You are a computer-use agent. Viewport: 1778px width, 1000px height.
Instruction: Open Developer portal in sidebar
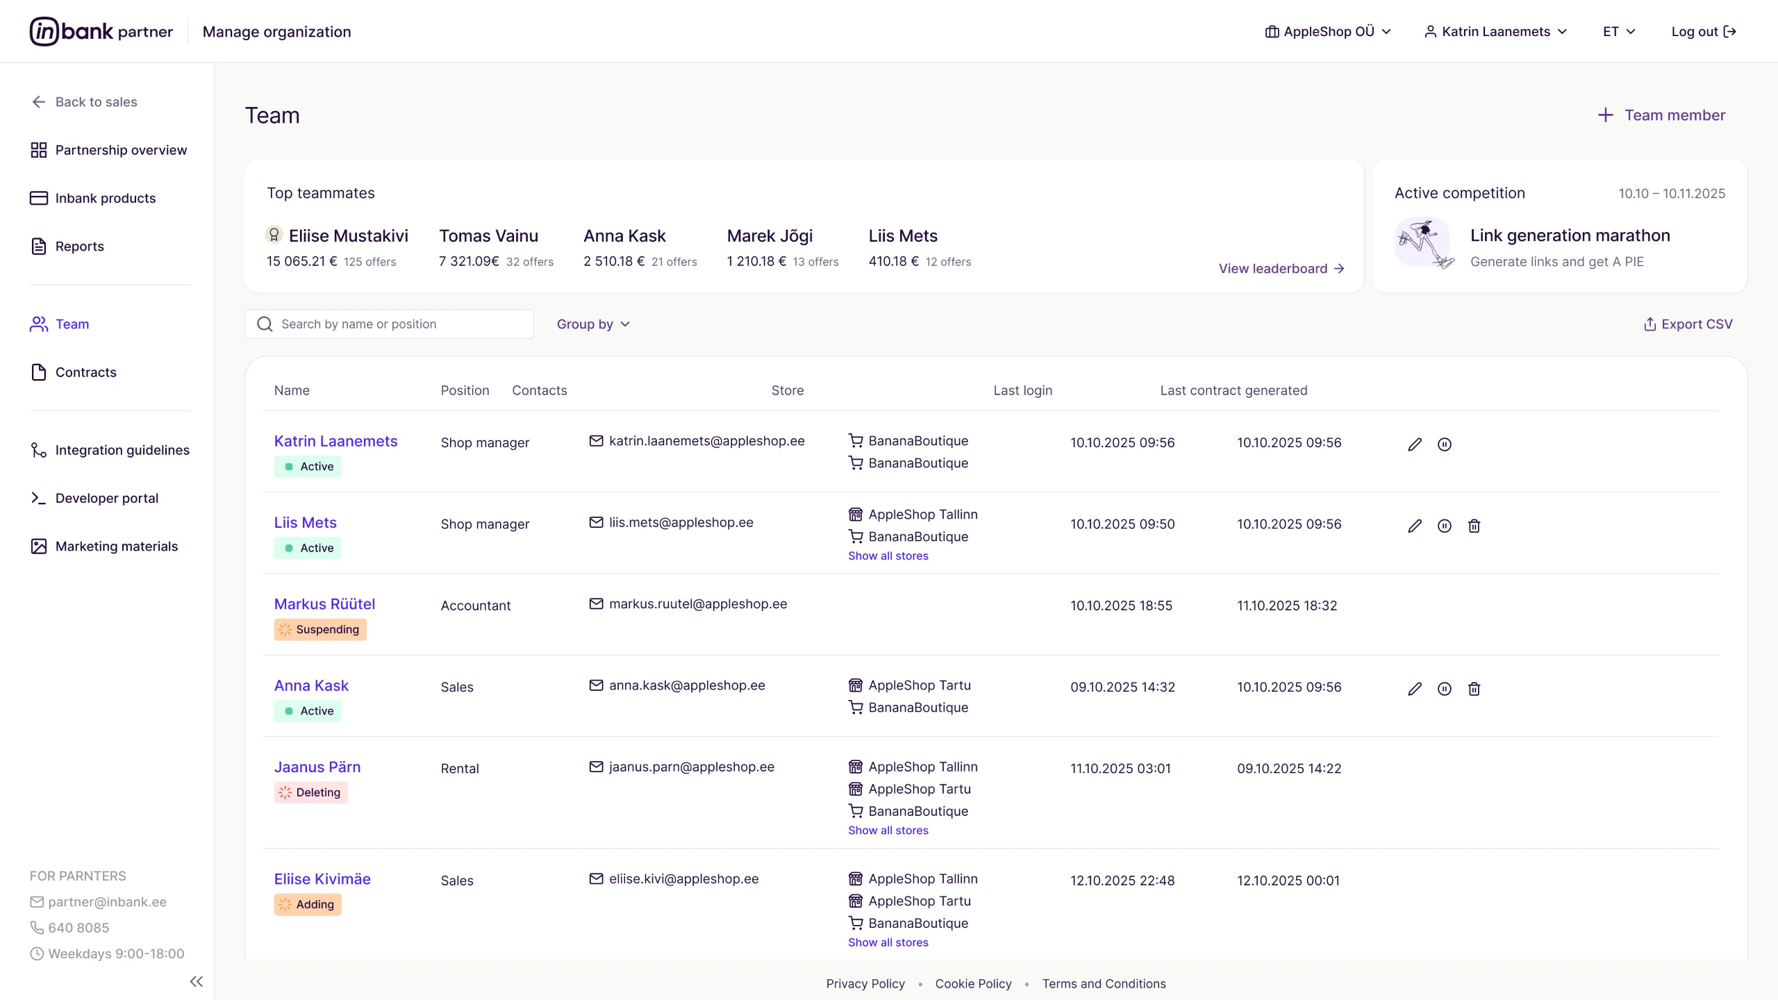tap(94, 498)
